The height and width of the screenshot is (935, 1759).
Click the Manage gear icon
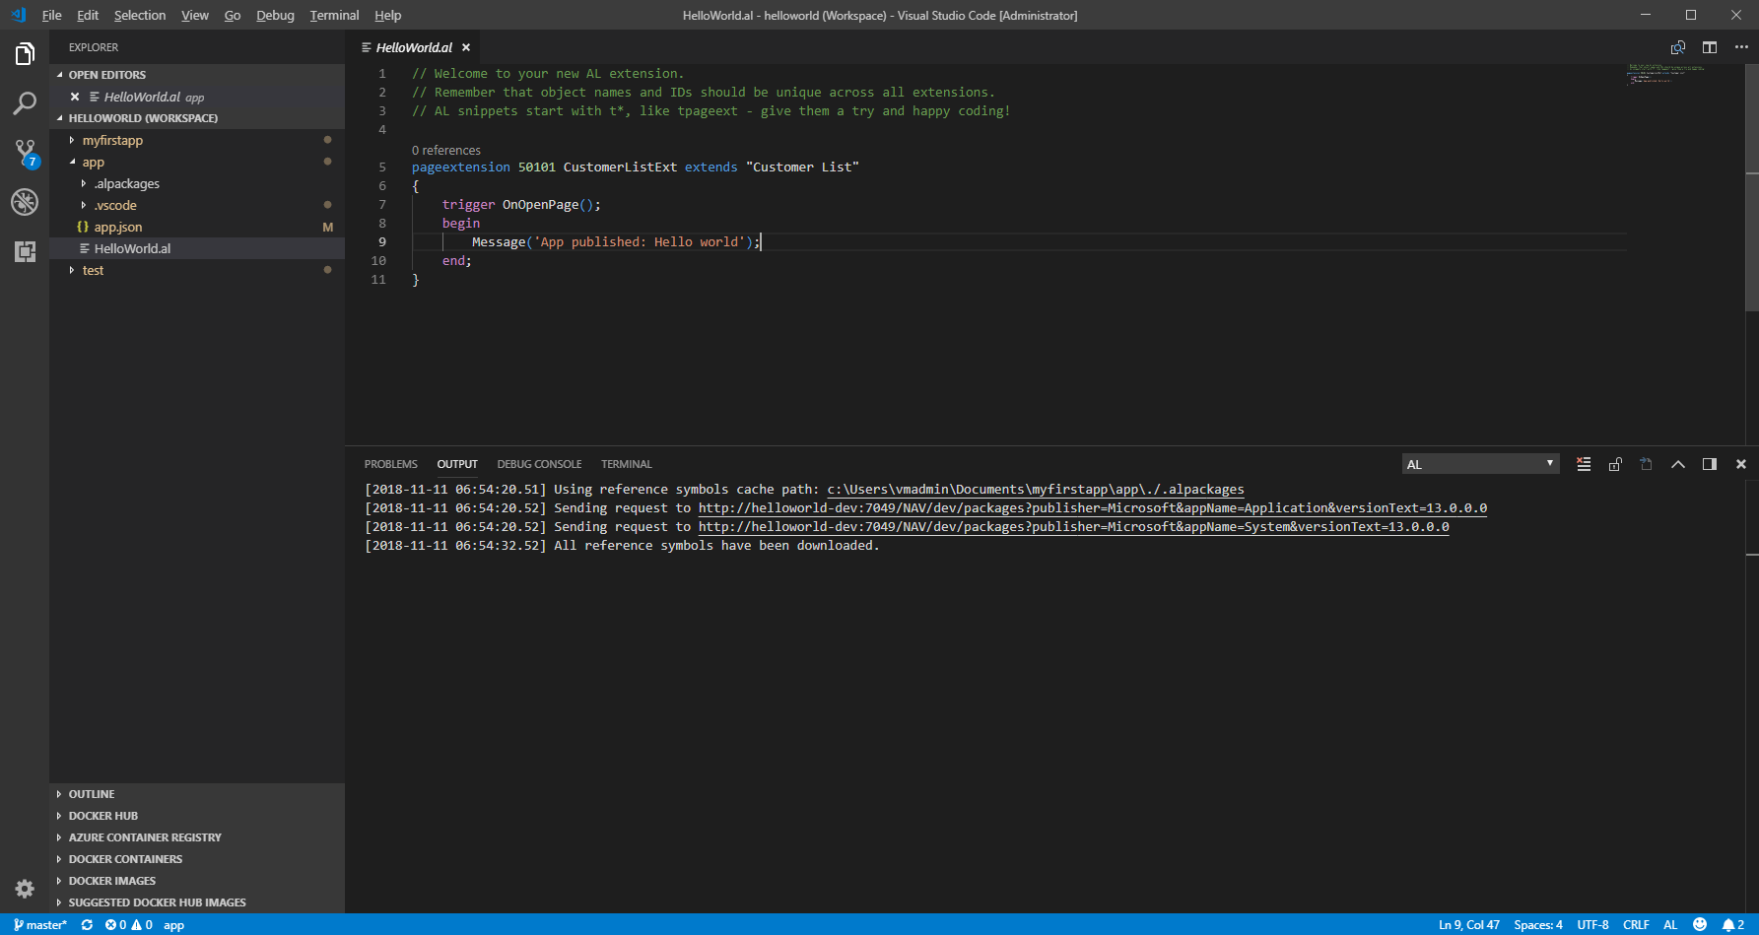tap(25, 889)
